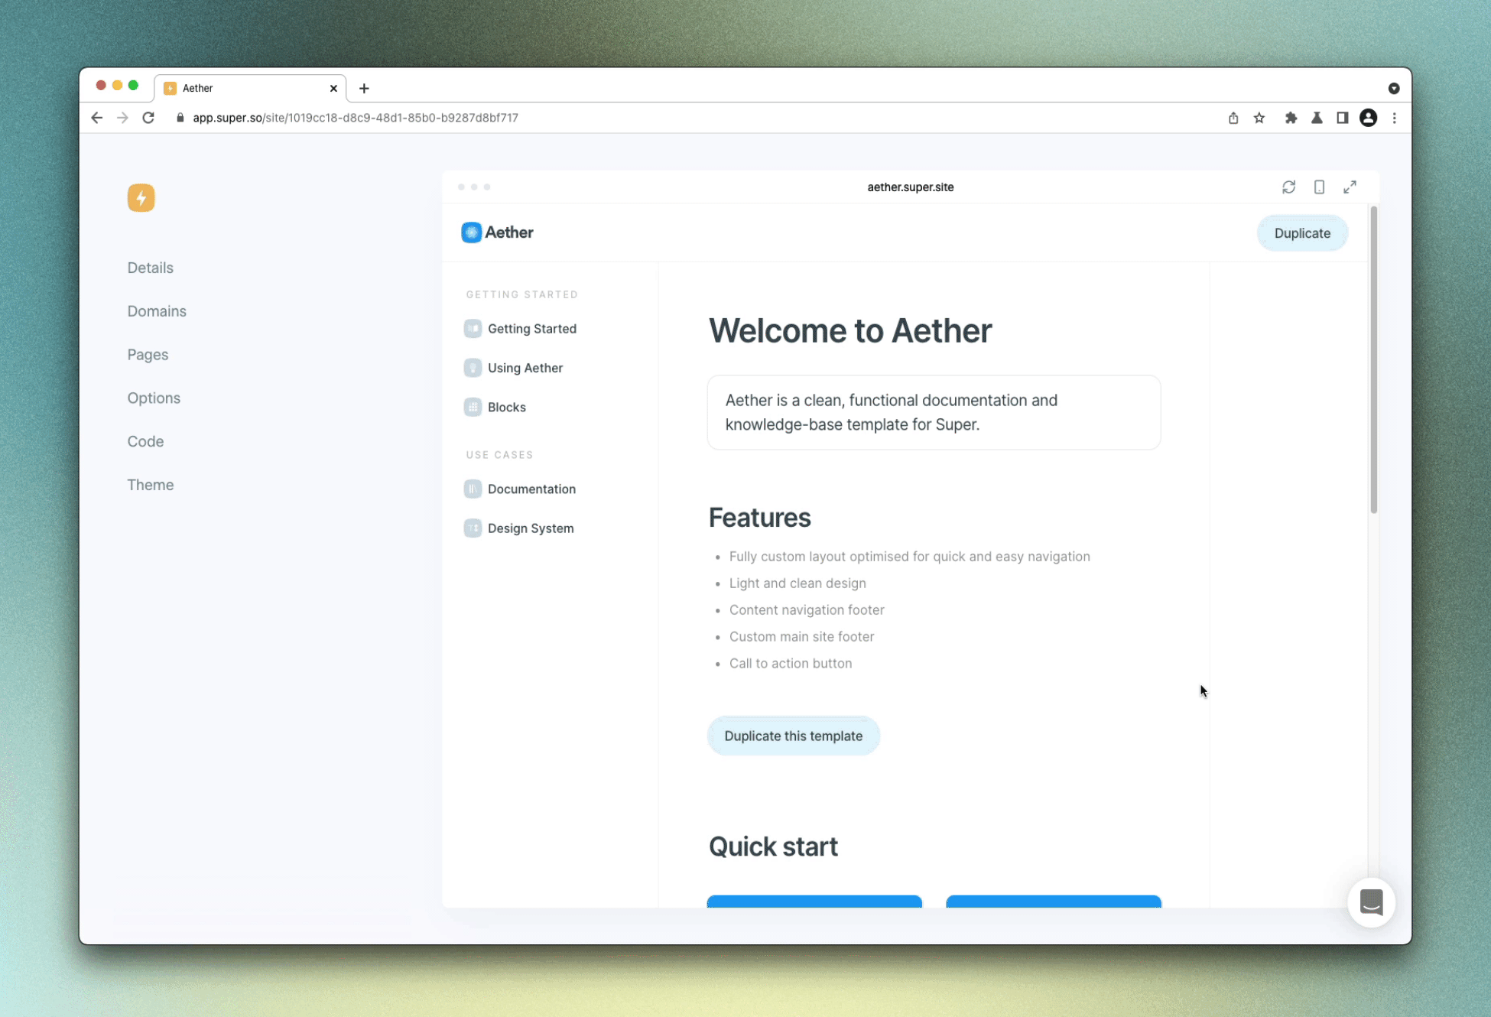The height and width of the screenshot is (1017, 1491).
Task: Open the Pages sidebar section
Action: 148,353
